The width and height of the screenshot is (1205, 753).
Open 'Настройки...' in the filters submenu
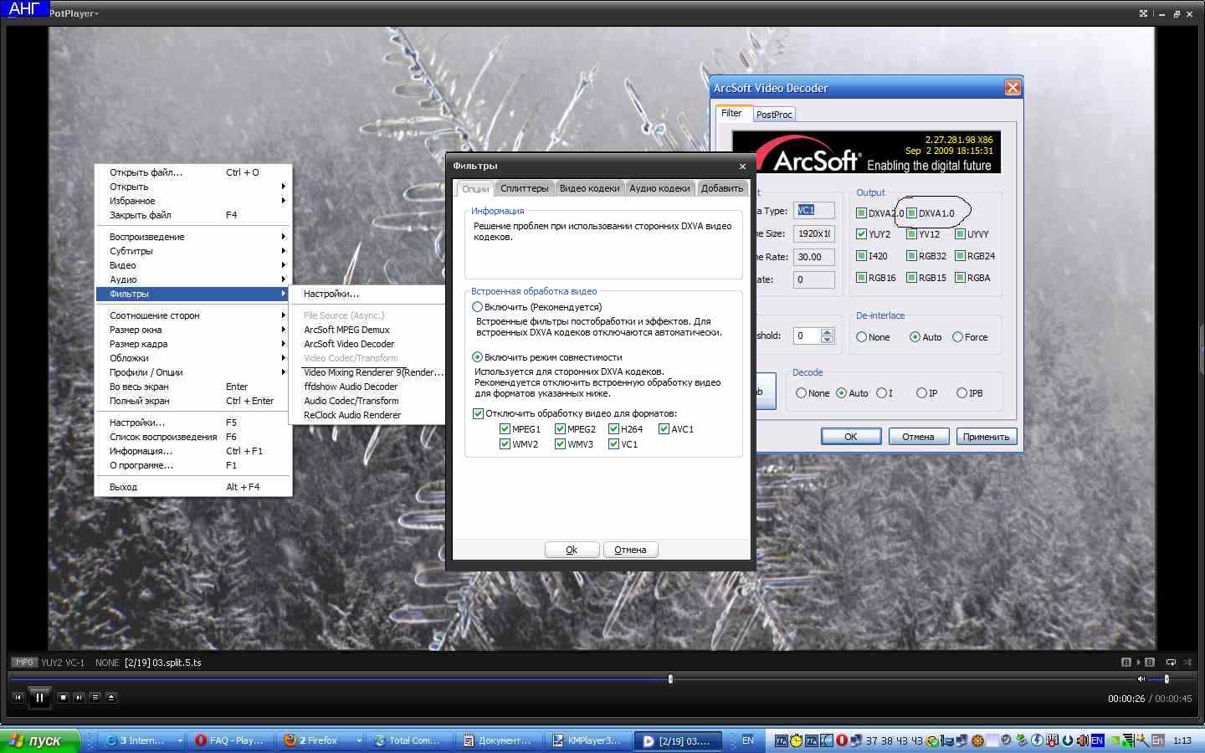tap(367, 294)
